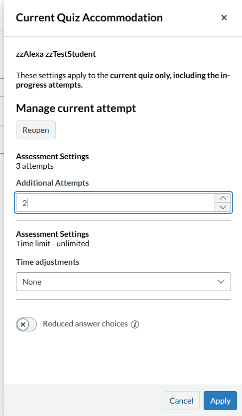Expand time adjustments using the chevron arrow
242x416 pixels.
221,282
